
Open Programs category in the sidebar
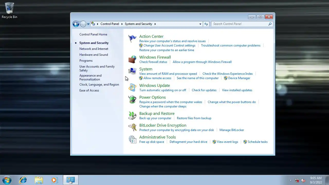[86, 61]
